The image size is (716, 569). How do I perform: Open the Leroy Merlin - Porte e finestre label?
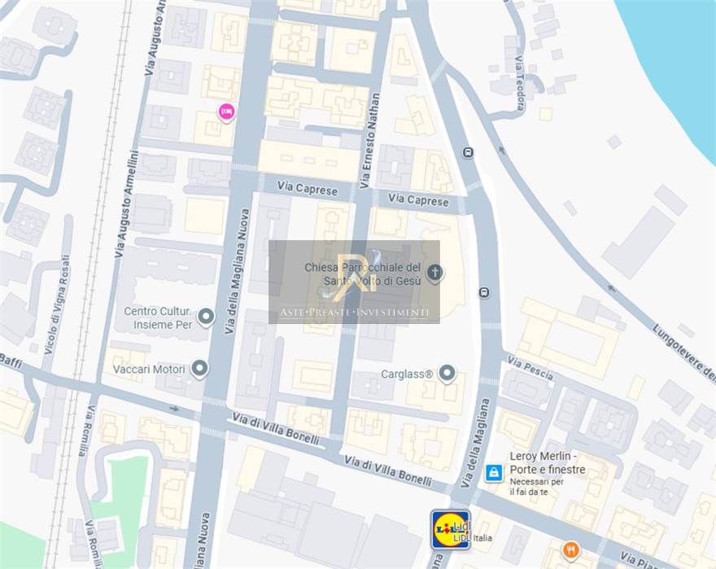(548, 463)
